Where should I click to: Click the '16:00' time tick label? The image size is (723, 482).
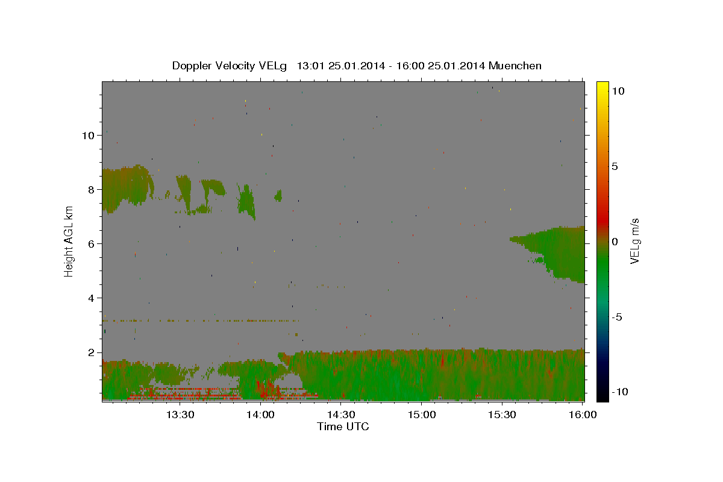pyautogui.click(x=583, y=415)
